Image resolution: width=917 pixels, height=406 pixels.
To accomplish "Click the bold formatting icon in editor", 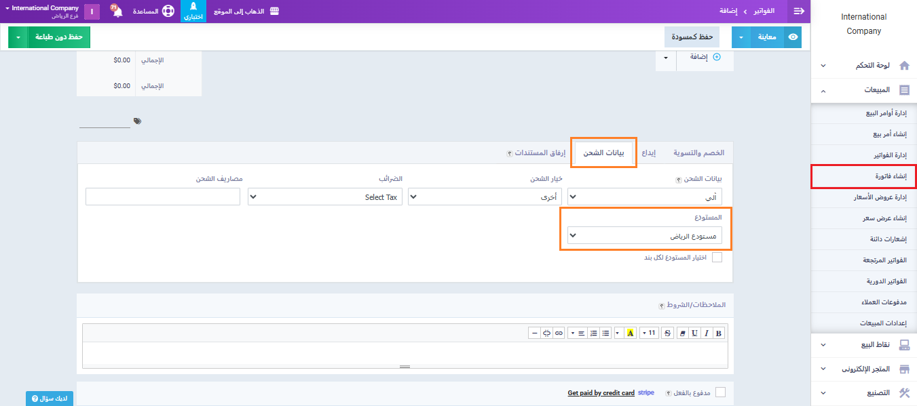I will tap(719, 333).
